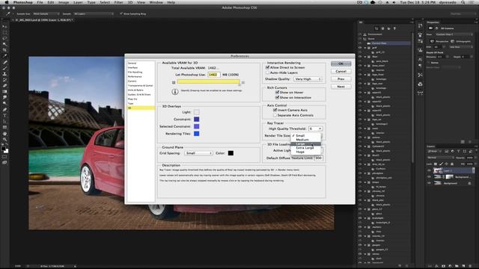The image size is (479, 269).
Task: Select the Clone Stamp tool
Action: coord(4,74)
